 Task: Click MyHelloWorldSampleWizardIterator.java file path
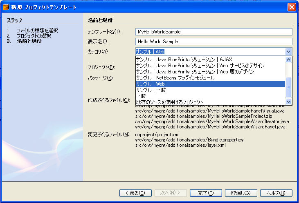(x=212, y=121)
